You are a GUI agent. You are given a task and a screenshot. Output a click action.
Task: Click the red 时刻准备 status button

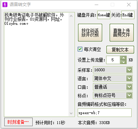pyautogui.click(x=18, y=122)
